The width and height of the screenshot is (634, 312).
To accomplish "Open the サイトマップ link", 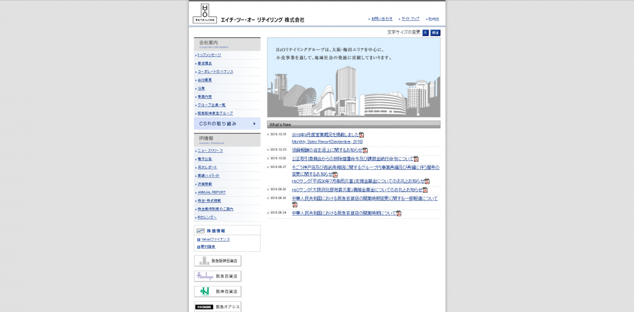I will [x=410, y=18].
